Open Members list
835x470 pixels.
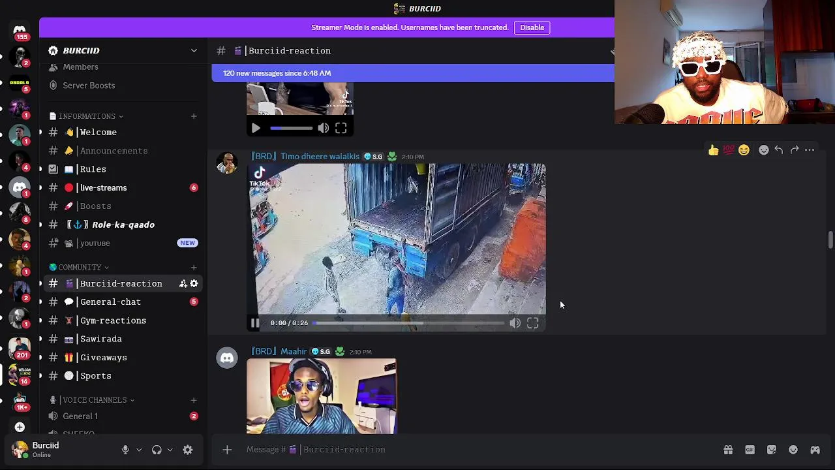pyautogui.click(x=80, y=67)
